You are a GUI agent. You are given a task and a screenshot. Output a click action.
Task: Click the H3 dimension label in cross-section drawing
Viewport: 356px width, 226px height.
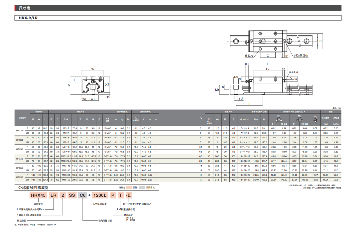click(107, 97)
